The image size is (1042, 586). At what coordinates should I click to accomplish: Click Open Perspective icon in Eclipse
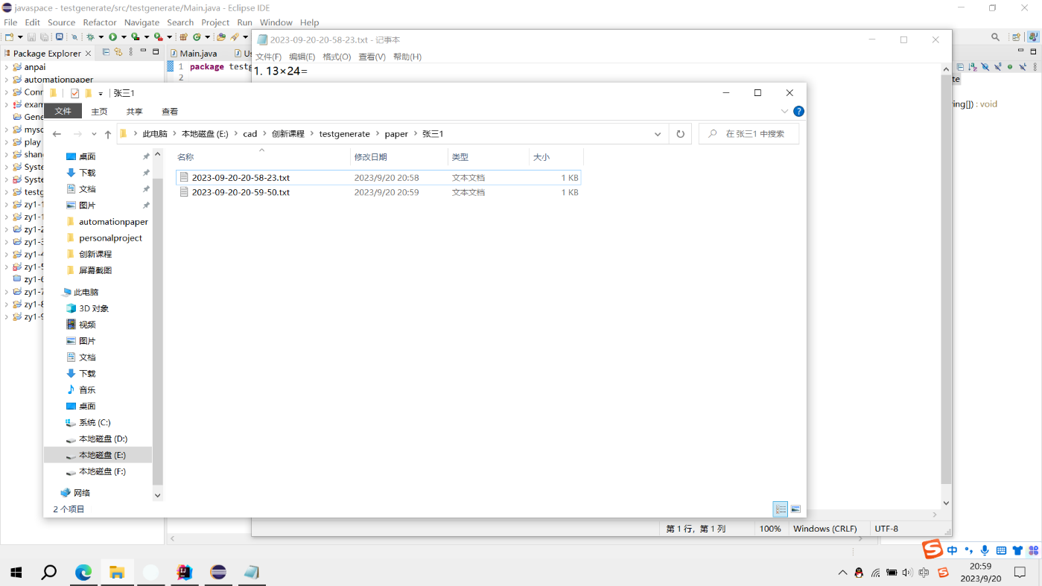pyautogui.click(x=1016, y=37)
